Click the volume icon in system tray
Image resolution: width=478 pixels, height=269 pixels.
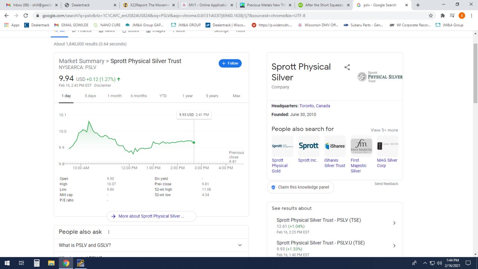pyautogui.click(x=439, y=263)
